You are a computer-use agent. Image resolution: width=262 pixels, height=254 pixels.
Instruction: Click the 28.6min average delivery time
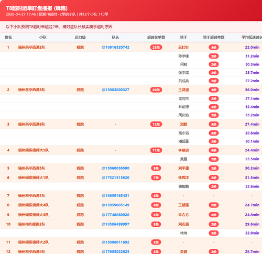tap(252, 133)
